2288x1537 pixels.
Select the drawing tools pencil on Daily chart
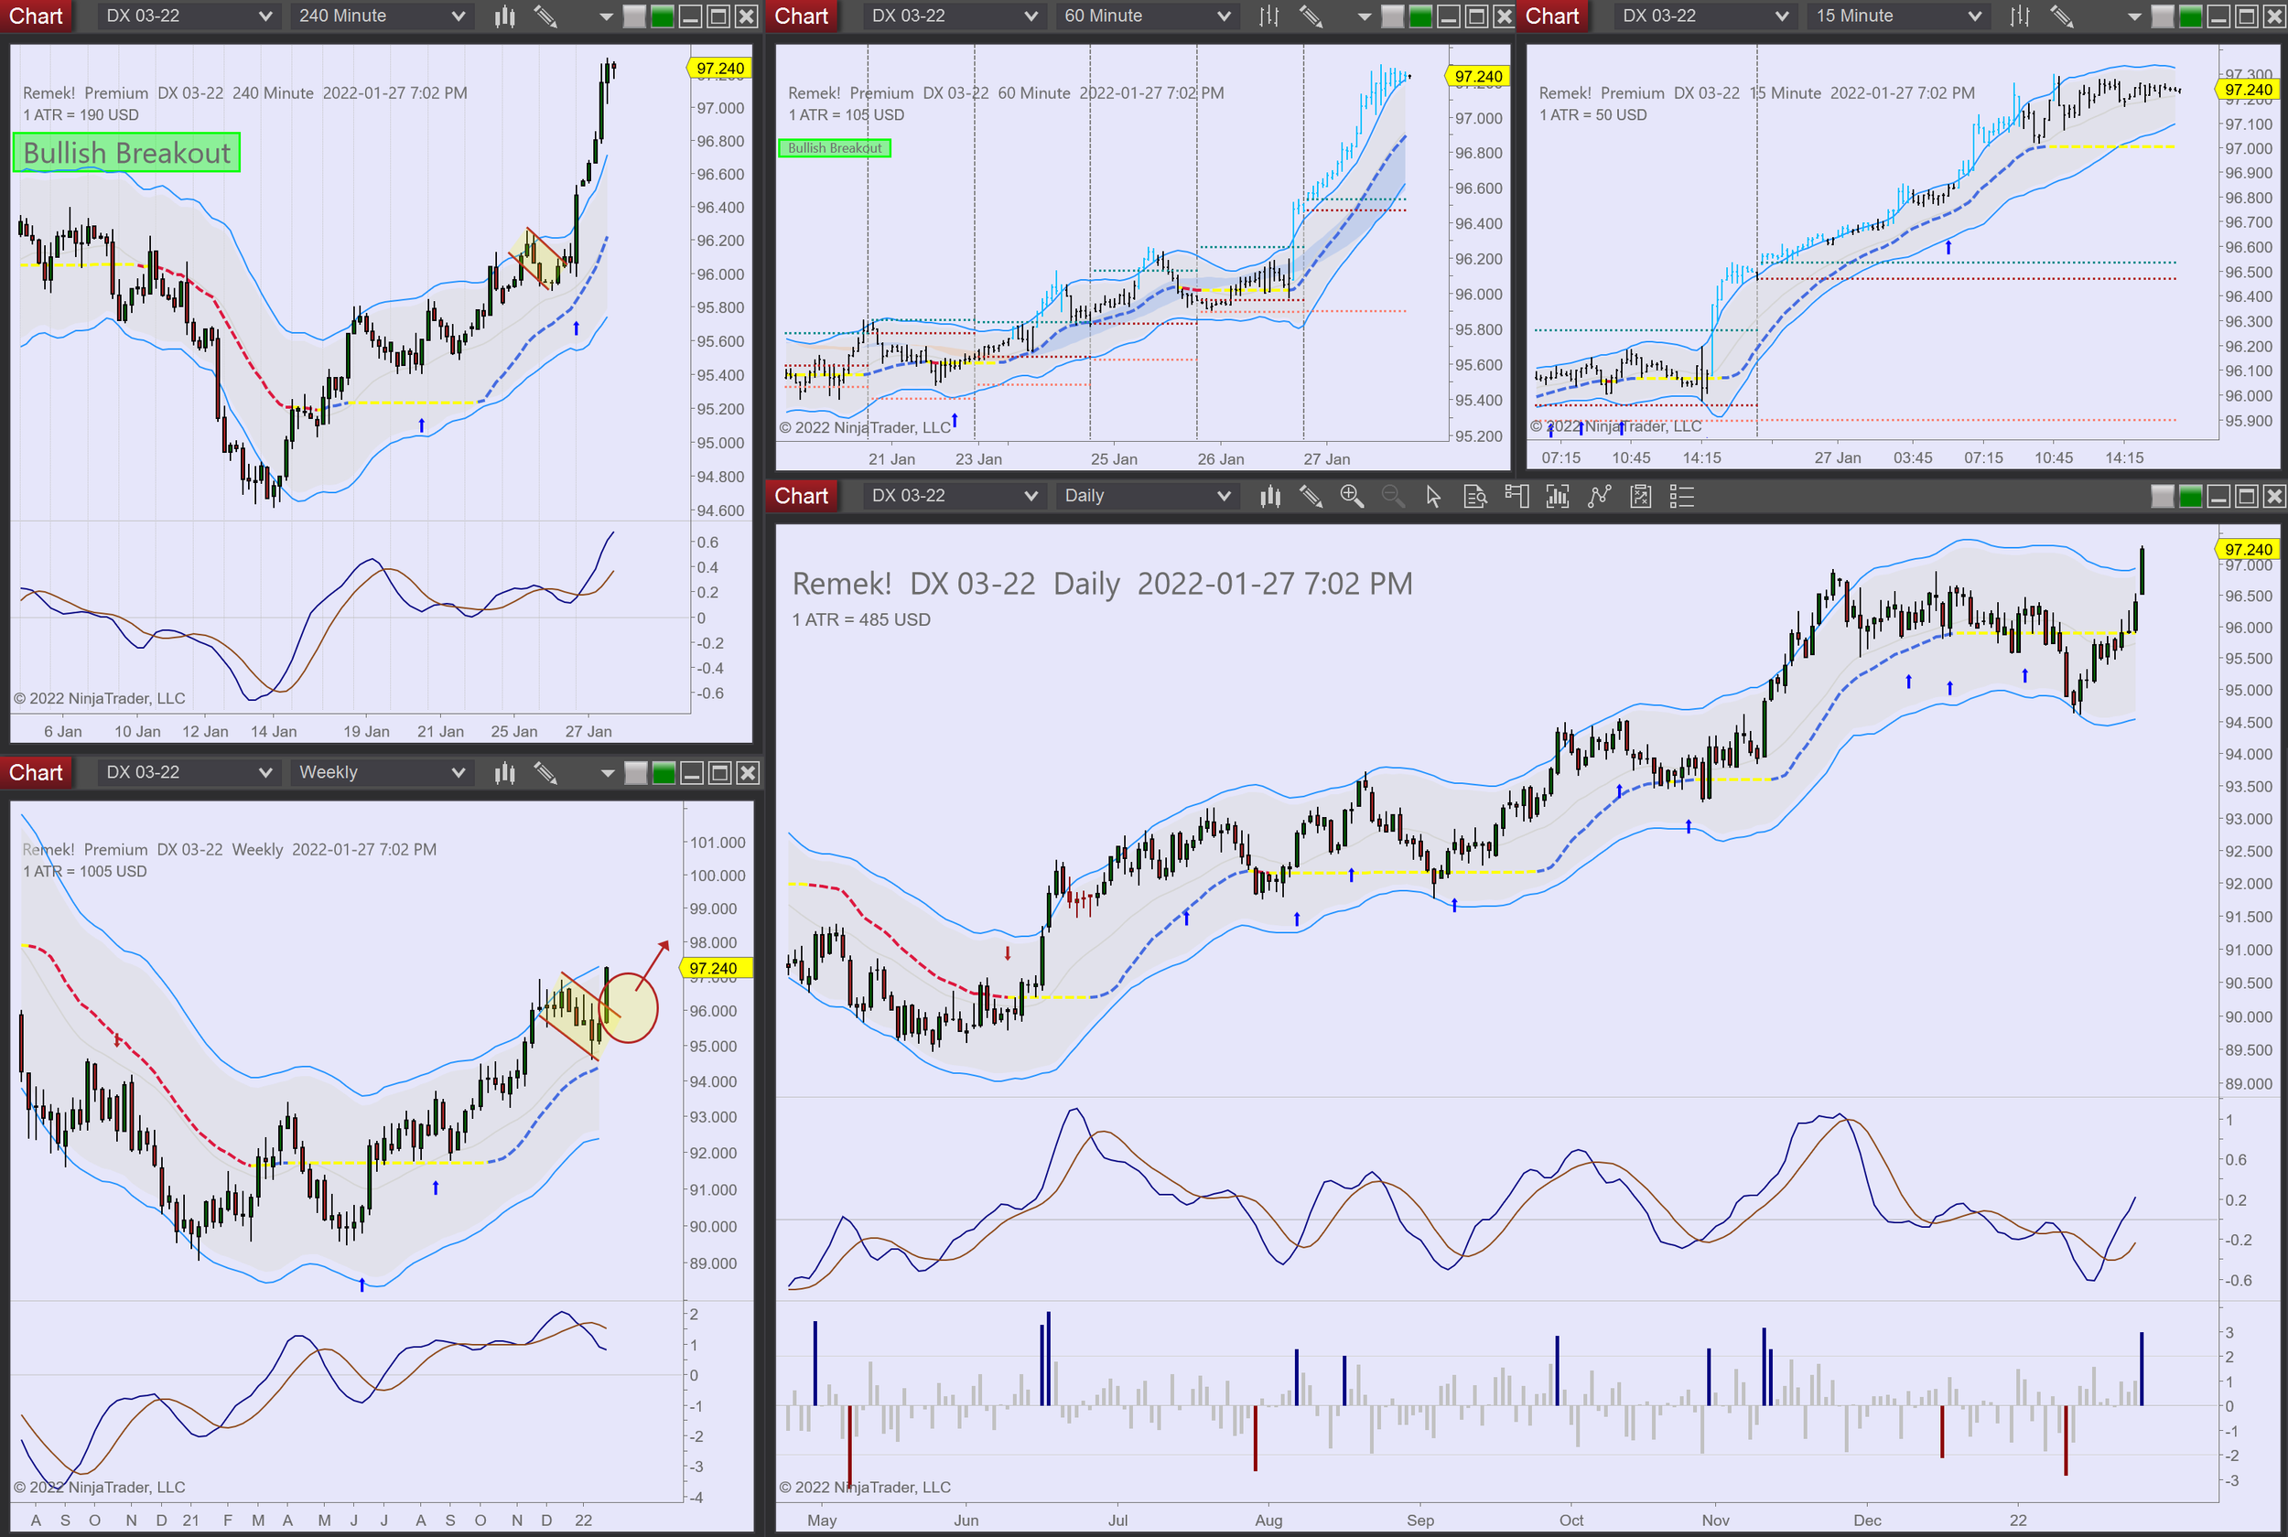(1311, 496)
